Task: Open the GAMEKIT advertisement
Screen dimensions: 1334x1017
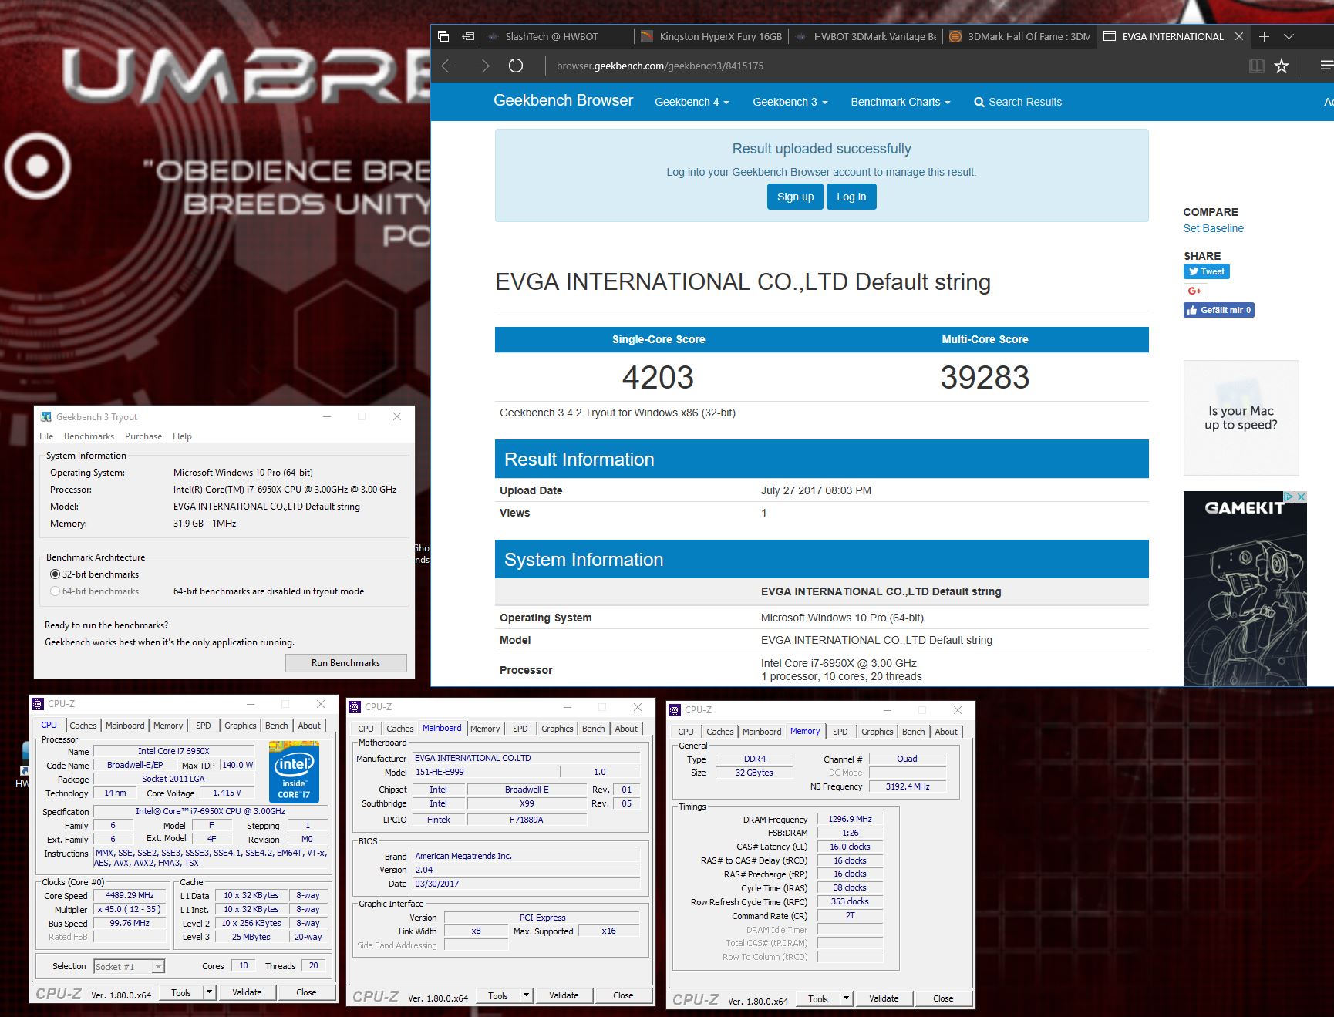Action: [x=1245, y=590]
